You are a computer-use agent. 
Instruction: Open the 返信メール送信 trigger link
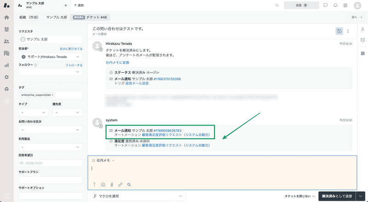click(x=137, y=83)
